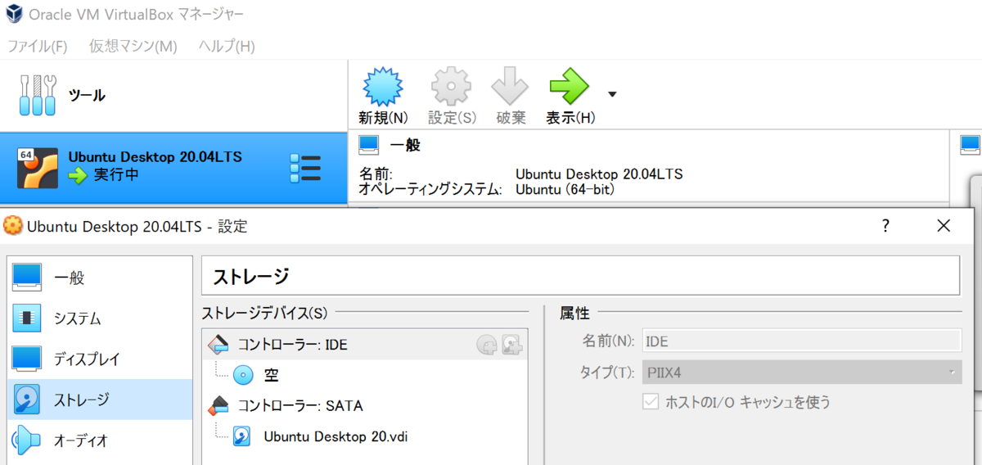Select the オーディオ category in settings sidebar
The width and height of the screenshot is (982, 465).
[x=101, y=440]
